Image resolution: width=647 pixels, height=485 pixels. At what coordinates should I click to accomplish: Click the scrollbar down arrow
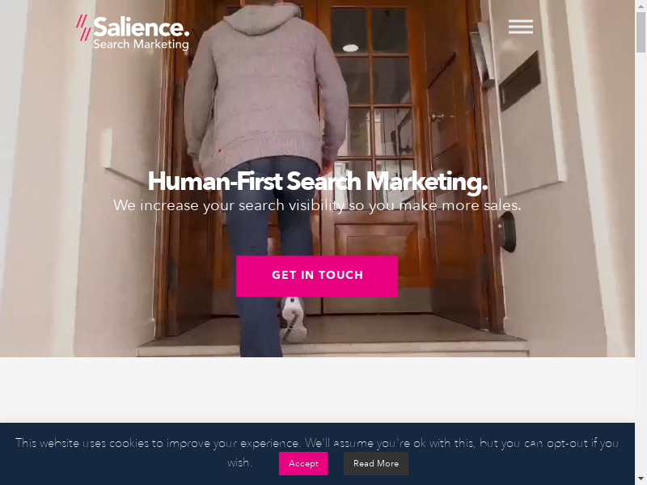pyautogui.click(x=641, y=480)
